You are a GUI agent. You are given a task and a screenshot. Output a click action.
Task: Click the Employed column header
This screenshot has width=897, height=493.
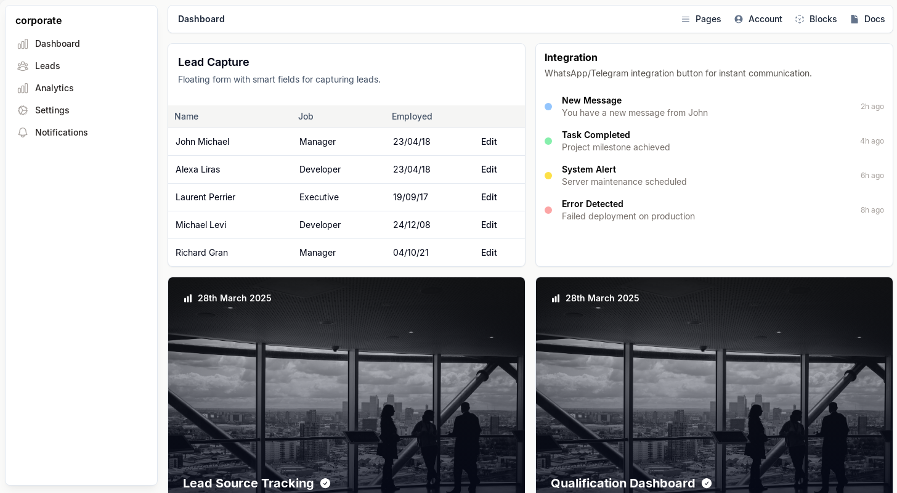[x=412, y=116]
